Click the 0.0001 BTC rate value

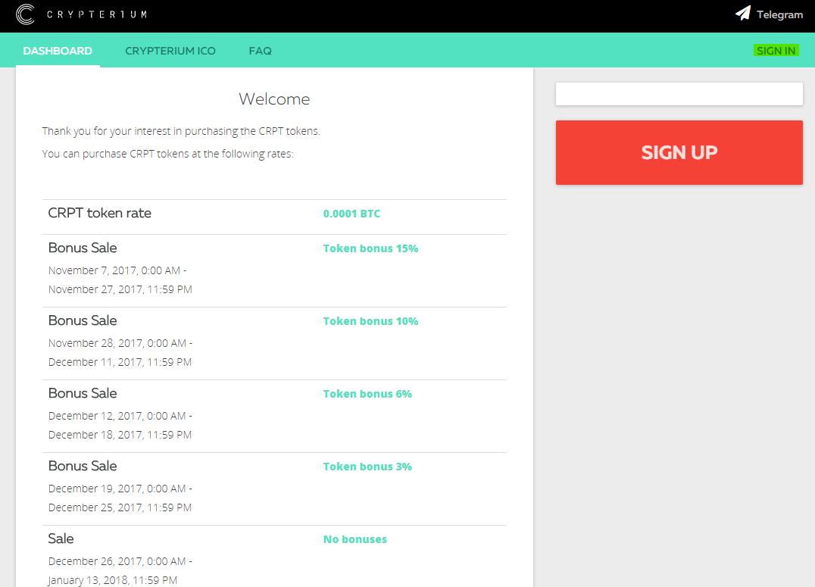[352, 214]
